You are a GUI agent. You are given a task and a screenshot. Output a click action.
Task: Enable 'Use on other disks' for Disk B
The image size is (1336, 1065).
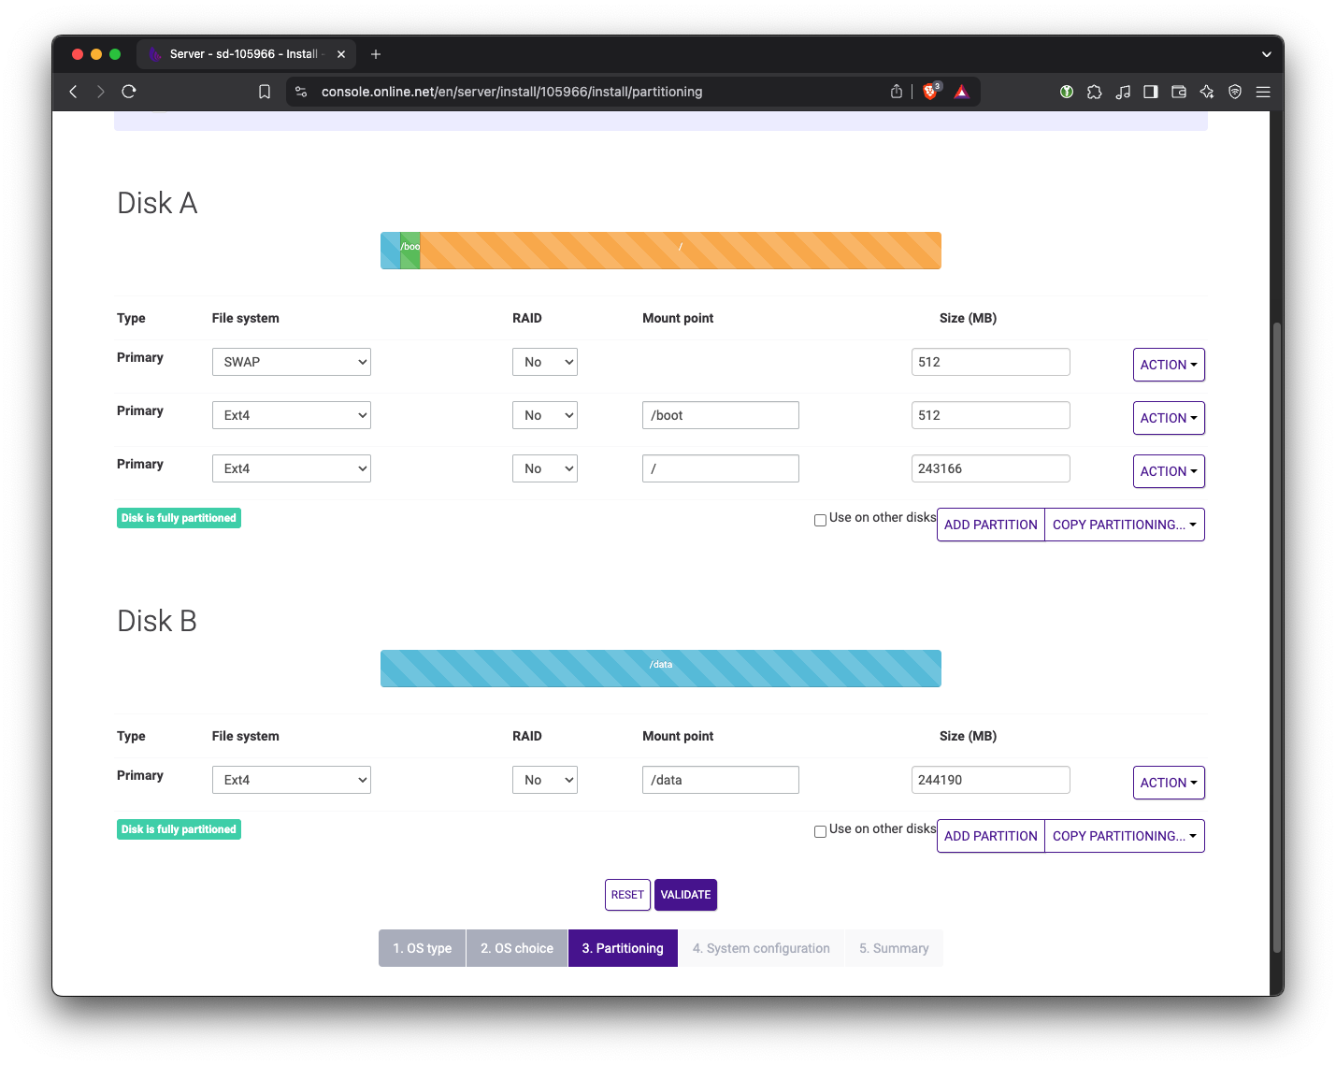click(x=820, y=831)
